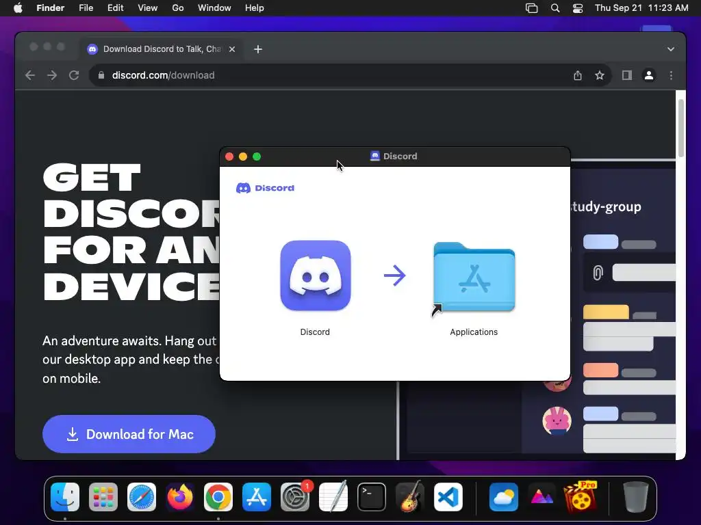Launch Safari from the Dock
The image size is (701, 525).
(142, 497)
